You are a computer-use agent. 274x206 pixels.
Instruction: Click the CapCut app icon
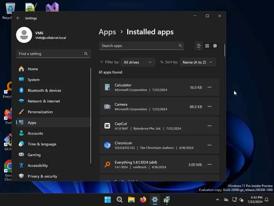click(x=107, y=126)
